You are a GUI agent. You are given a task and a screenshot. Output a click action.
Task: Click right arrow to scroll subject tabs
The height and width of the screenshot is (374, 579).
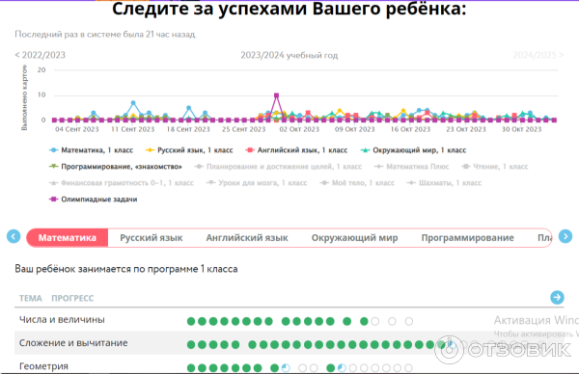565,236
